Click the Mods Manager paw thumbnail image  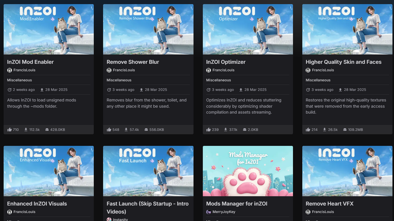coord(248,169)
